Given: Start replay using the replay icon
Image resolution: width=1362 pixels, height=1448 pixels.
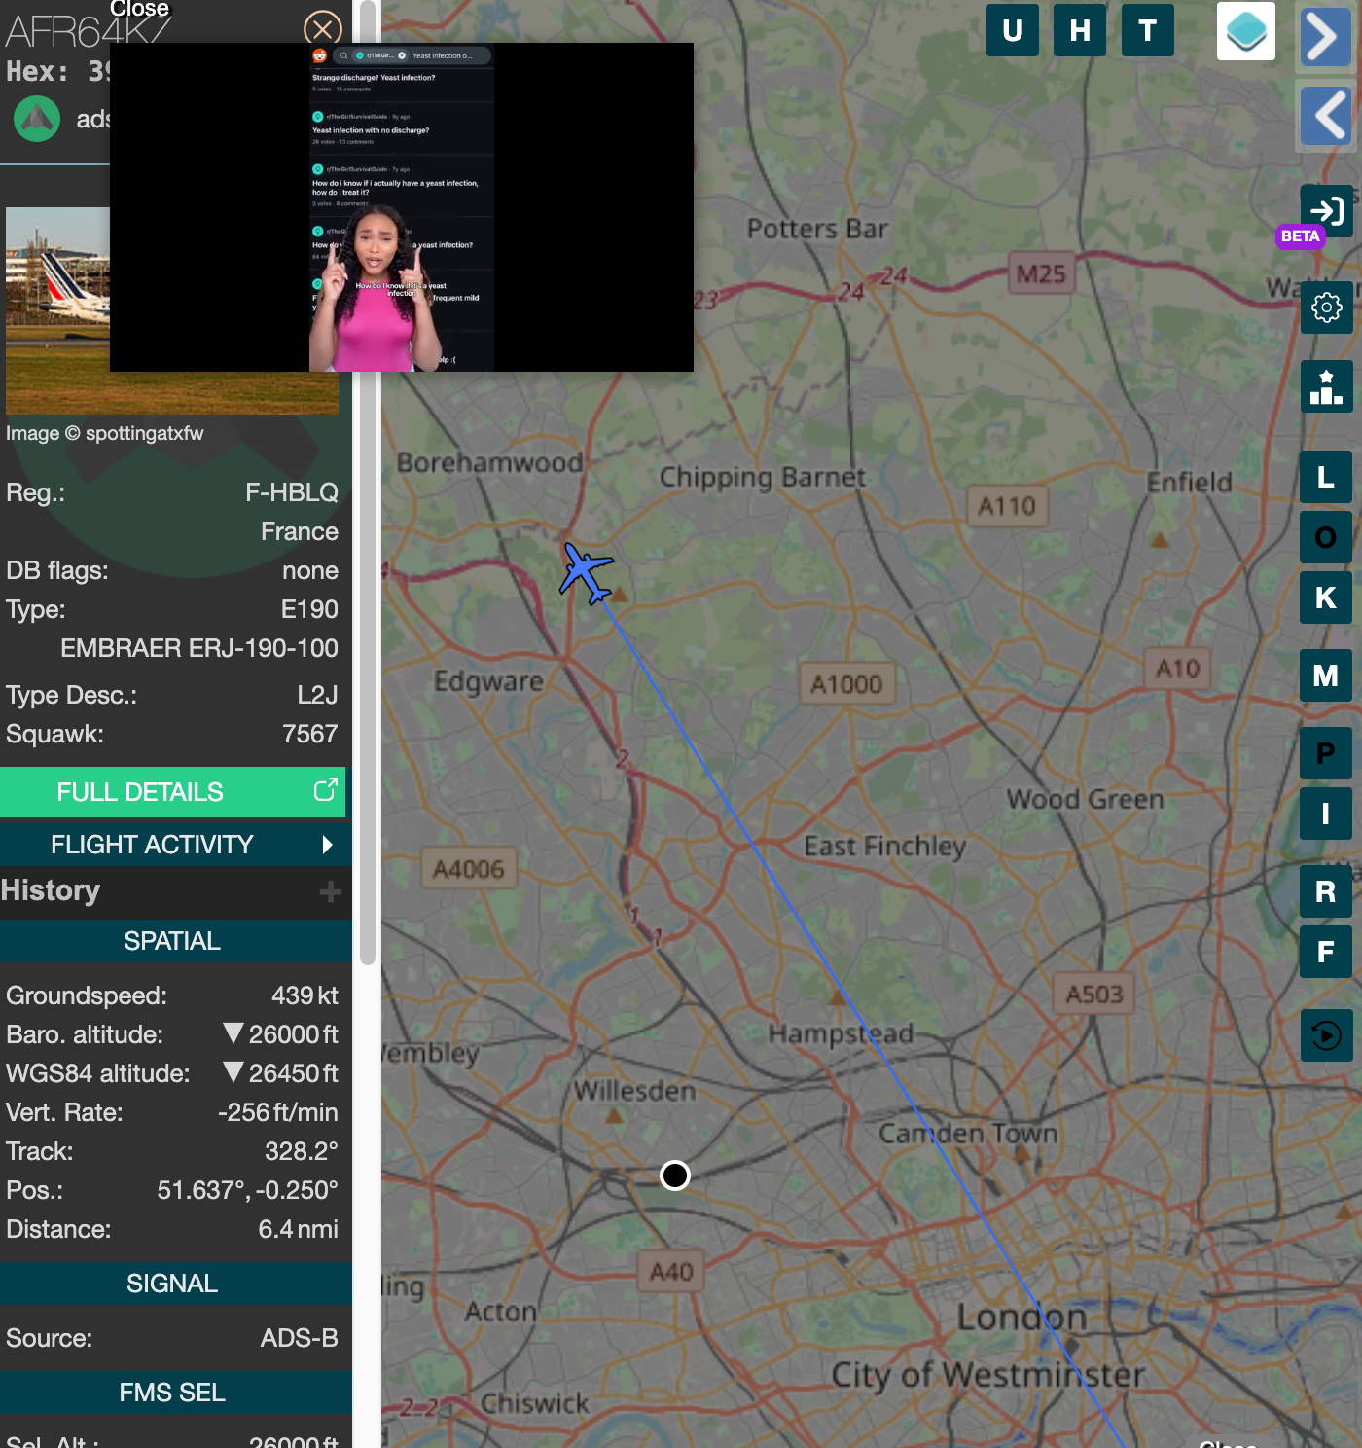Looking at the screenshot, I should tap(1327, 1036).
